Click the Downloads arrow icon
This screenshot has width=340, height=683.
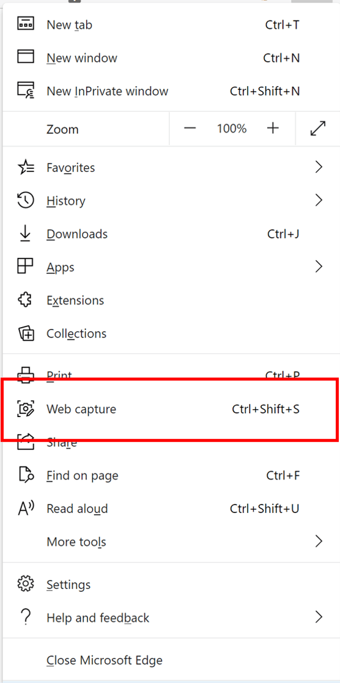pos(25,234)
